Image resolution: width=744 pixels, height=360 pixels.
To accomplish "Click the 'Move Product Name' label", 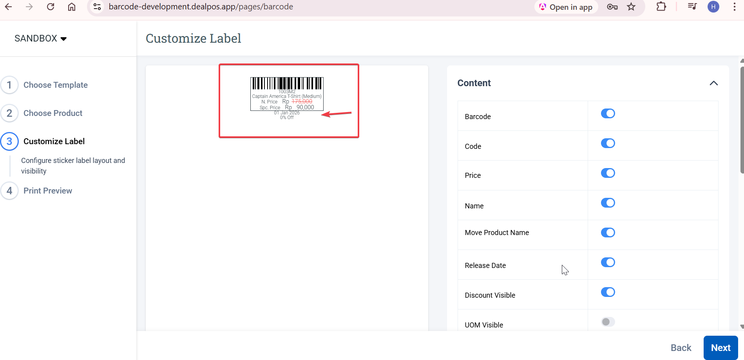I will point(497,233).
